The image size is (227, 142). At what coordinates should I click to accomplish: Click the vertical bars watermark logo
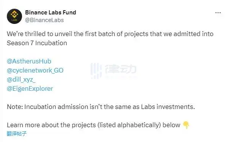coord(96,71)
